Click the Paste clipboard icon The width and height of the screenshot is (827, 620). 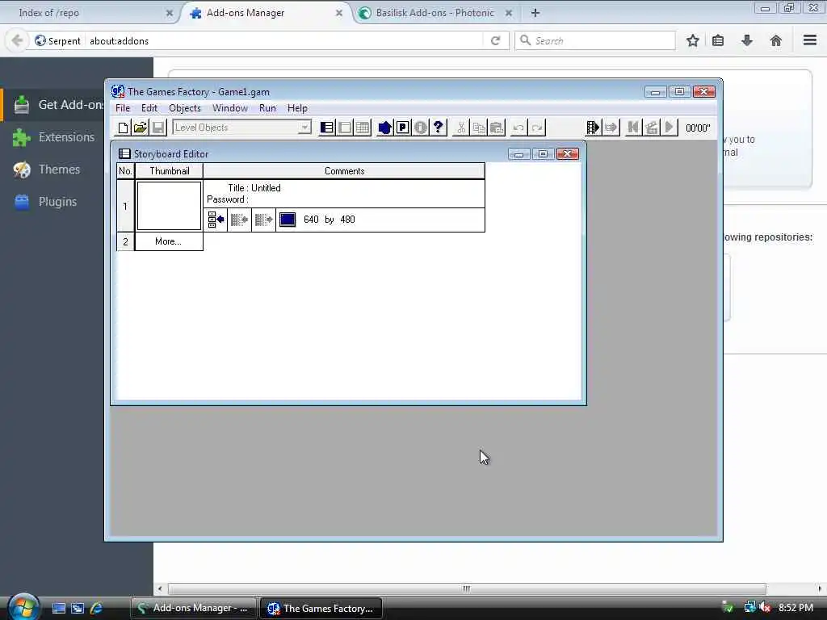(497, 128)
